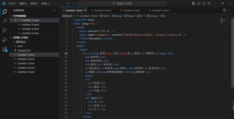The height and width of the screenshot is (119, 234).
Task: Go forward with the right arrow
Action: pyautogui.click(x=74, y=3)
